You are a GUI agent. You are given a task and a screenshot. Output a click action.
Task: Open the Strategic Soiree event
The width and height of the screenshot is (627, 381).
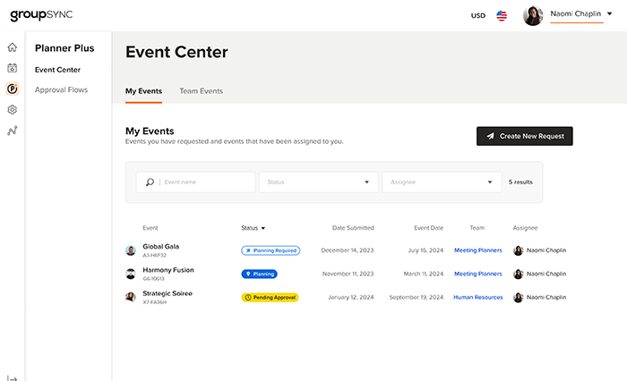click(167, 293)
